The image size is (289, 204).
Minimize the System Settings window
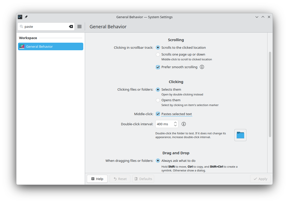point(257,17)
